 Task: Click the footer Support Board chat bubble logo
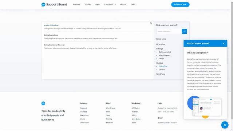click(43, 103)
